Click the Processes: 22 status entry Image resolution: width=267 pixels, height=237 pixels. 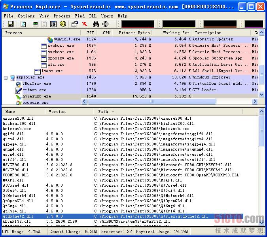pos(117,232)
